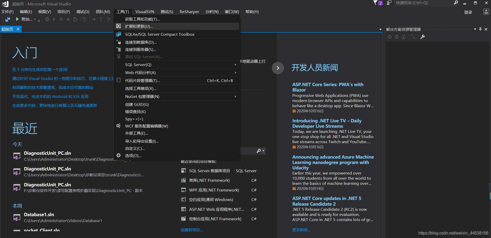Open the 文件(F) menu
Image resolution: width=491 pixels, height=238 pixels.
pyautogui.click(x=7, y=12)
